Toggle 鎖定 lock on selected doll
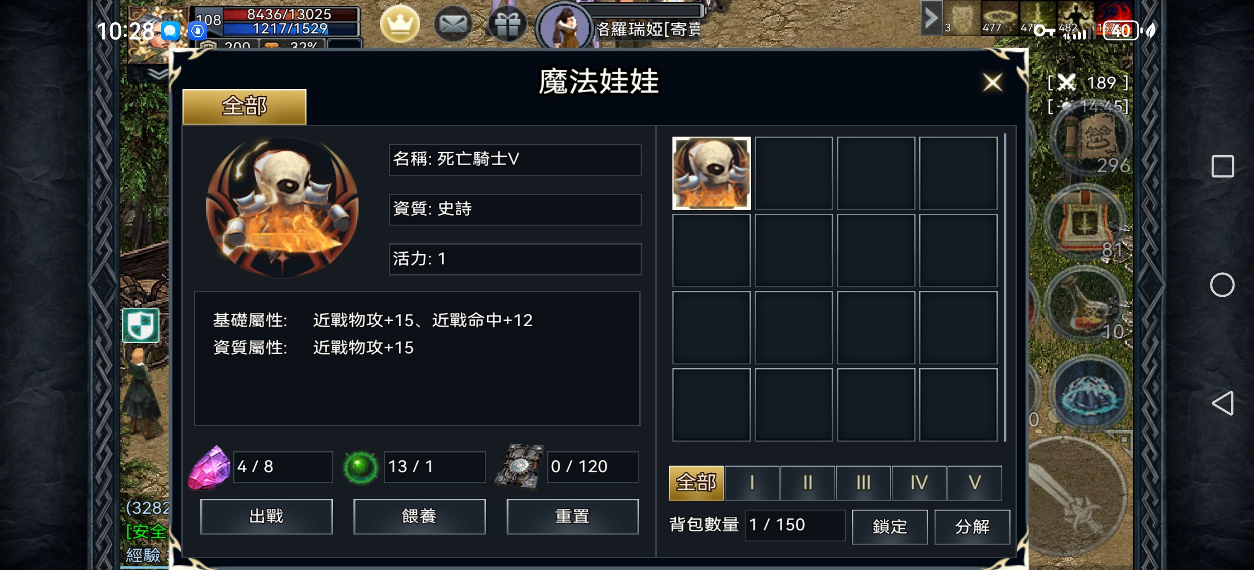 click(x=890, y=527)
